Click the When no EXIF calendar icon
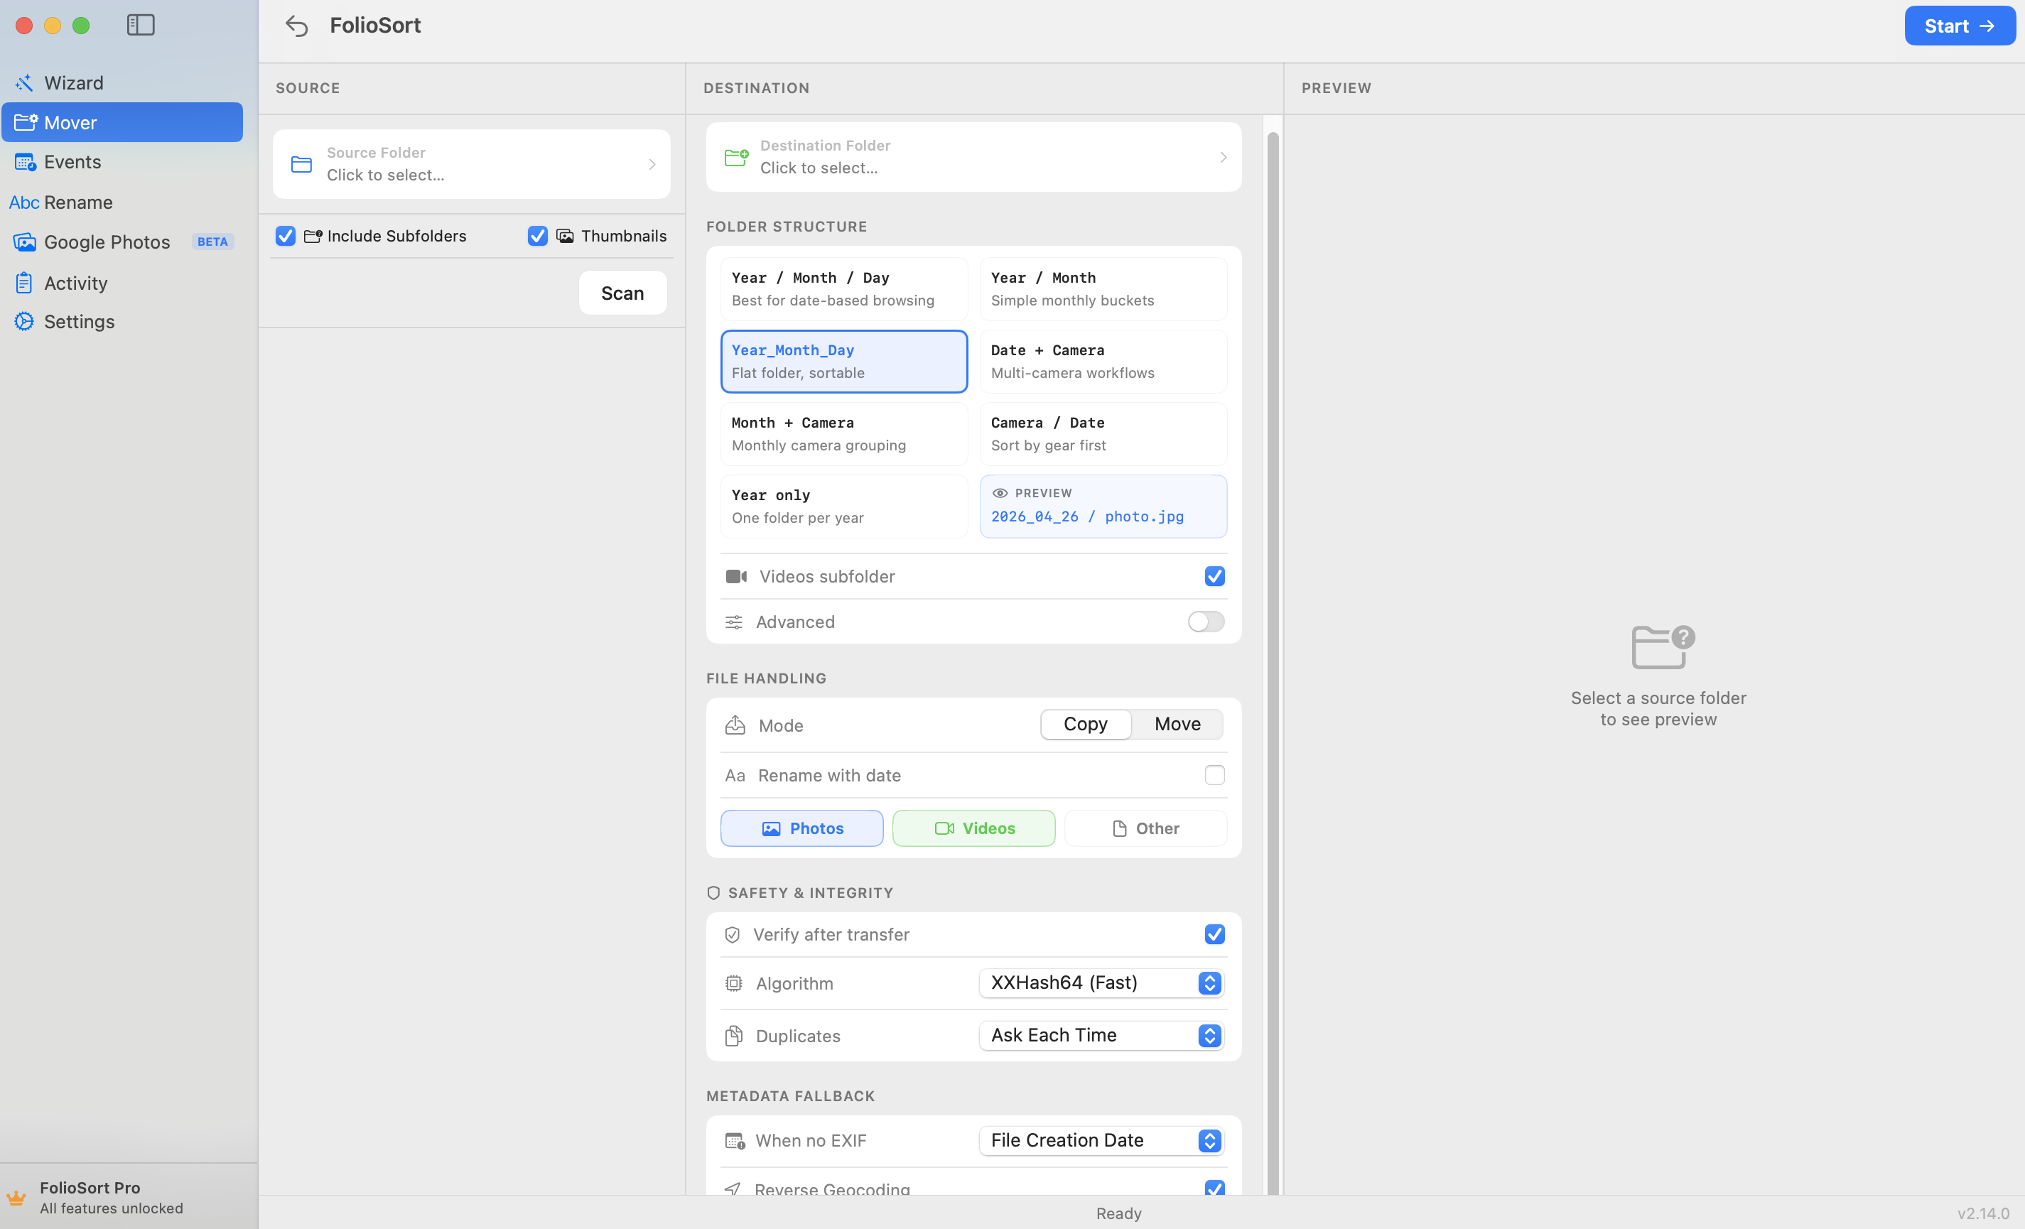Image resolution: width=2025 pixels, height=1229 pixels. [x=735, y=1140]
